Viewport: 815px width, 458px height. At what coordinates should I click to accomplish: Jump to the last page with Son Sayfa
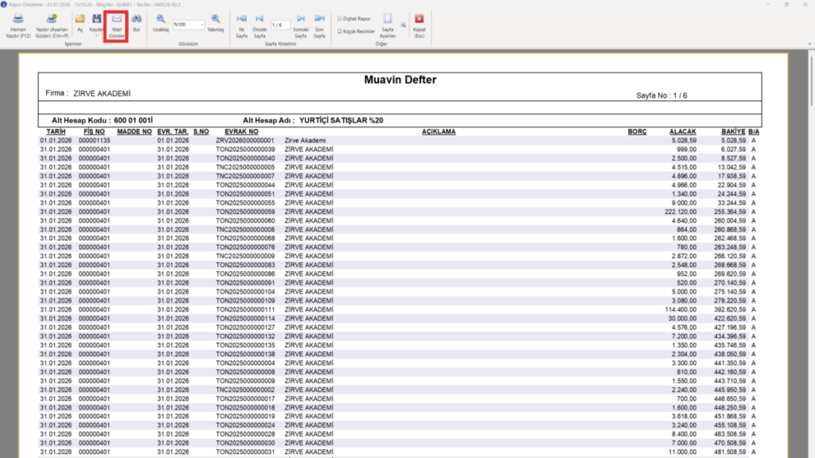320,19
